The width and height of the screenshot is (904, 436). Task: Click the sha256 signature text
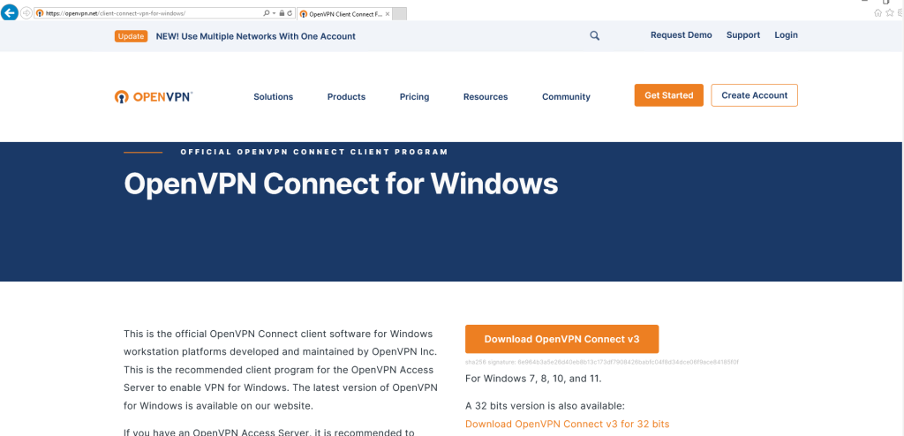(x=602, y=362)
